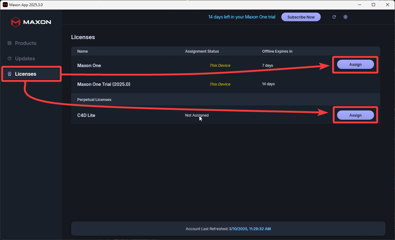Open the Products section

(x=26, y=43)
